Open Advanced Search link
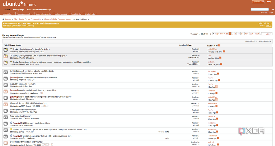Screen dimensions: 275x146 tap(266, 13)
